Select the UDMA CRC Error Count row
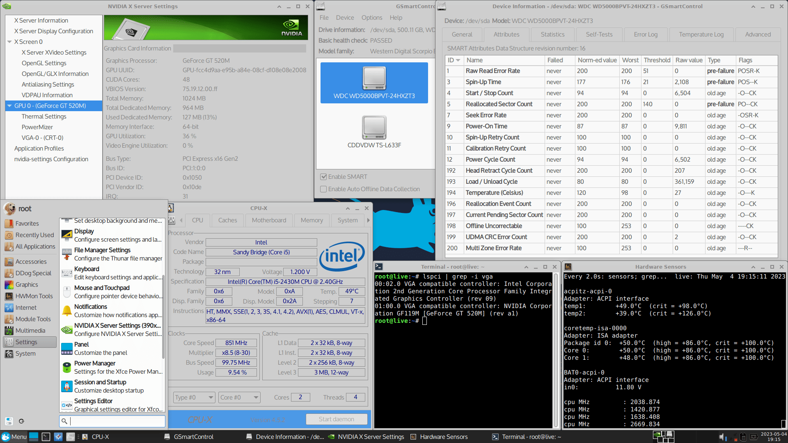Viewport: 788px width, 443px height. (x=611, y=237)
